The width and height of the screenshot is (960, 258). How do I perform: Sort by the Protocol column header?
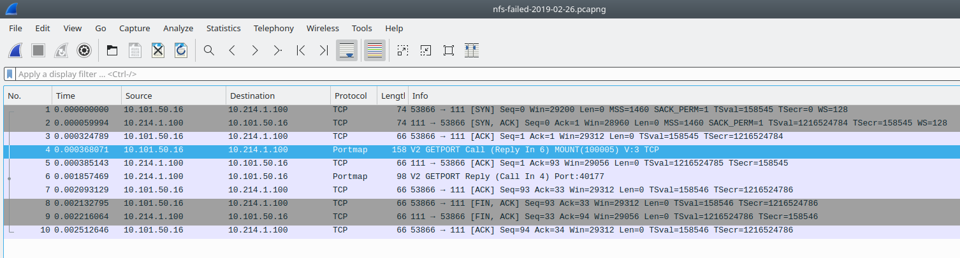354,96
